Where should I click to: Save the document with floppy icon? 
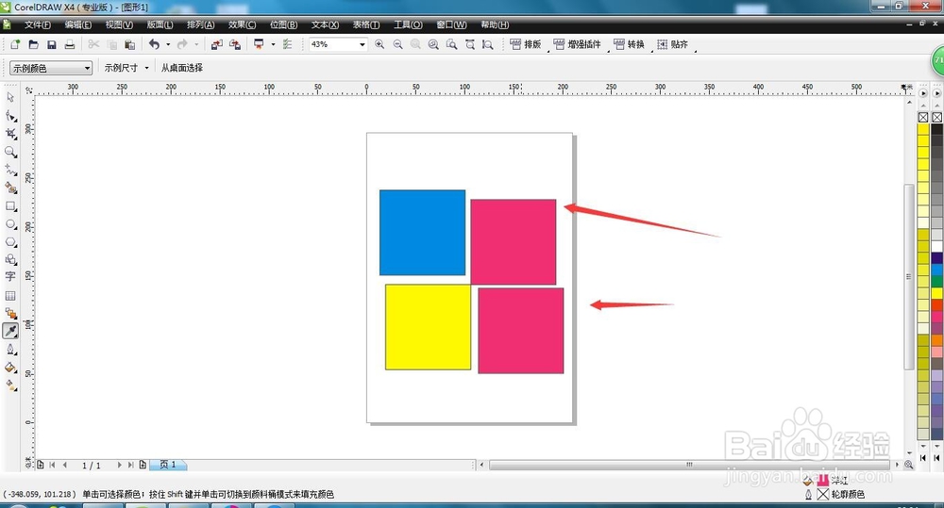tap(51, 44)
